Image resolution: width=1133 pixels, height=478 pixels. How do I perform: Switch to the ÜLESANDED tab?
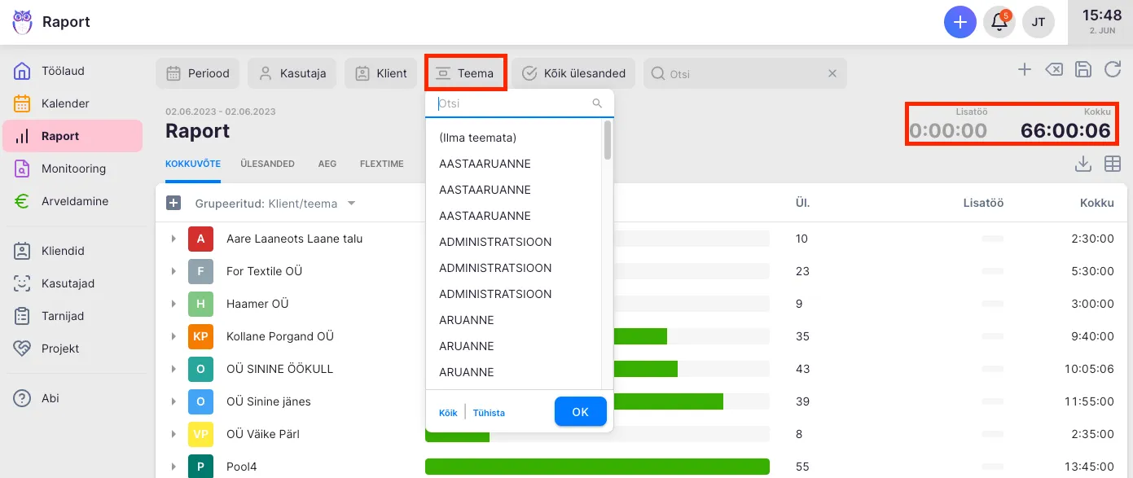[x=267, y=164]
